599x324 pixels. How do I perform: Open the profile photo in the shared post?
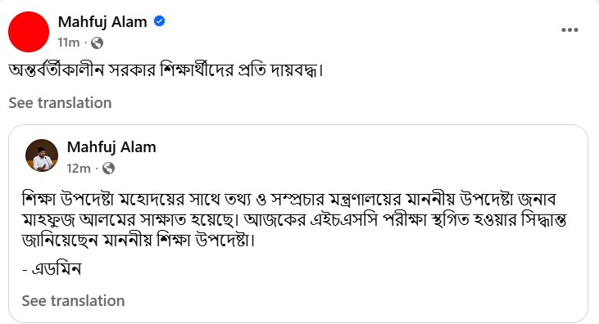(42, 155)
